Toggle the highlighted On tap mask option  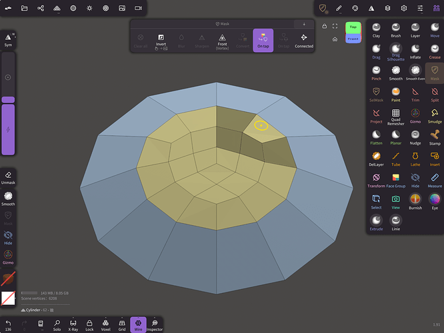pyautogui.click(x=263, y=41)
